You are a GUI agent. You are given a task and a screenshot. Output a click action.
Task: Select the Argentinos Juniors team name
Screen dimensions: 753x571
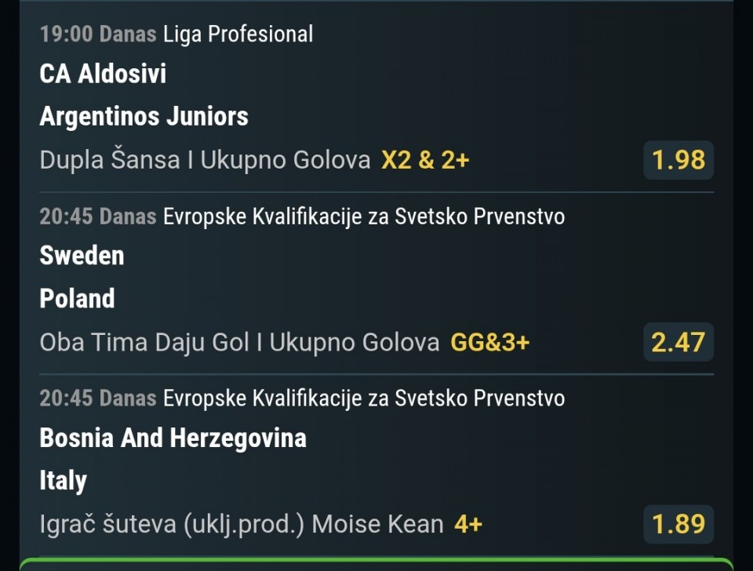[x=144, y=117]
